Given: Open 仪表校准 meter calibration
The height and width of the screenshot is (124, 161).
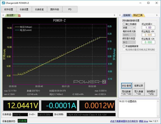Looking at the screenshot, I should [x=39, y=9].
